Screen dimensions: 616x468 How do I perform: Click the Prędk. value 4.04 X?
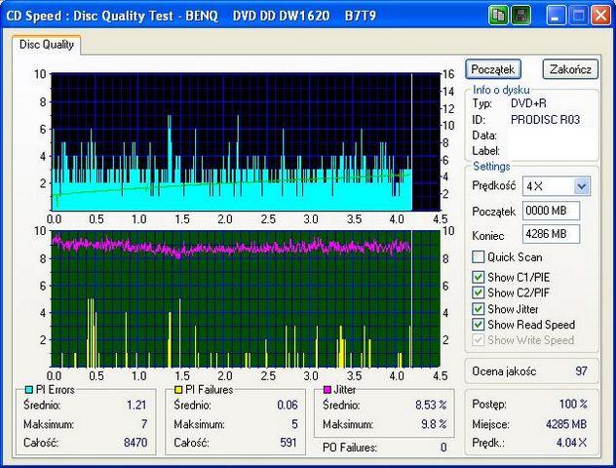point(571,443)
